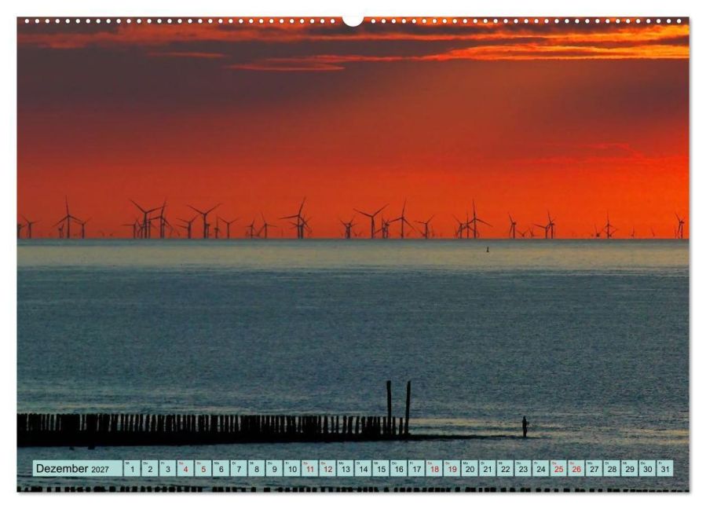706x509 pixels.
Task: Choose day 20 in the date row
Action: point(470,468)
